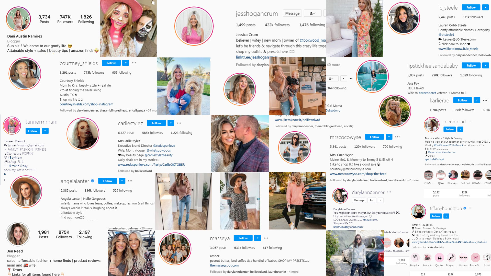491x276 pixels.
Task: Open angelalanter's profile picture story
Action: click(26, 191)
